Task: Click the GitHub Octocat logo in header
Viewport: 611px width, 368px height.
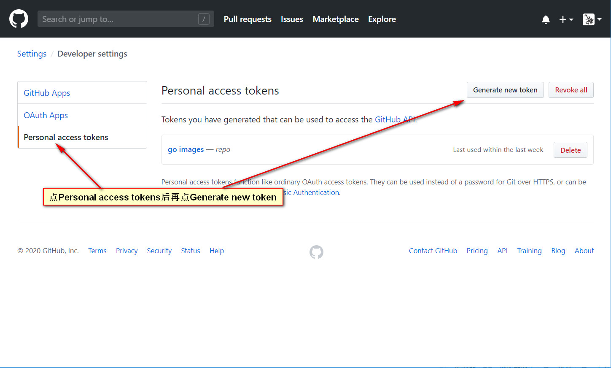Action: pyautogui.click(x=19, y=19)
